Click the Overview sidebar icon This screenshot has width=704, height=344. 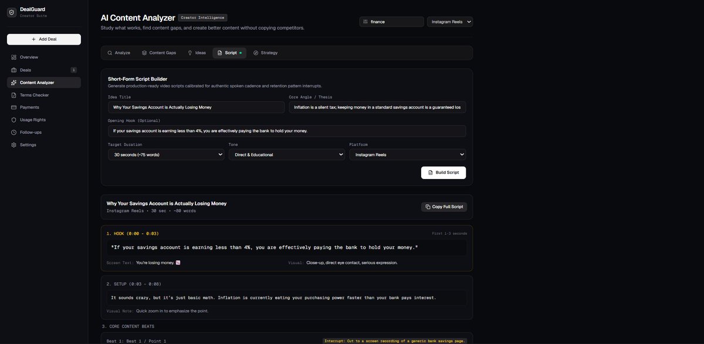point(14,58)
